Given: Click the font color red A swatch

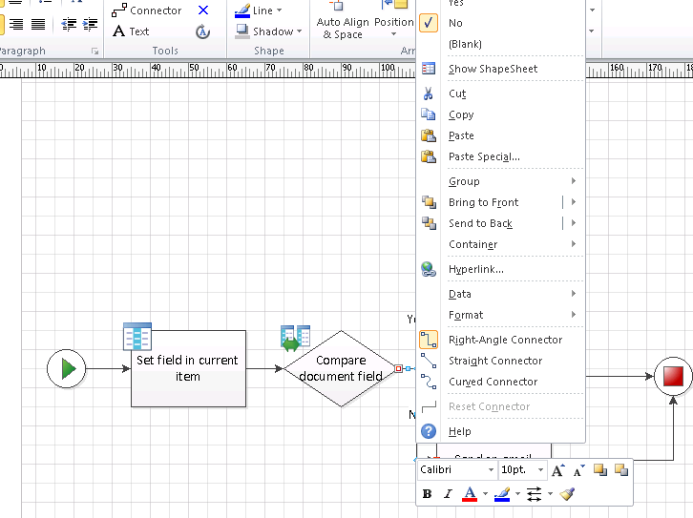Looking at the screenshot, I should [x=470, y=494].
